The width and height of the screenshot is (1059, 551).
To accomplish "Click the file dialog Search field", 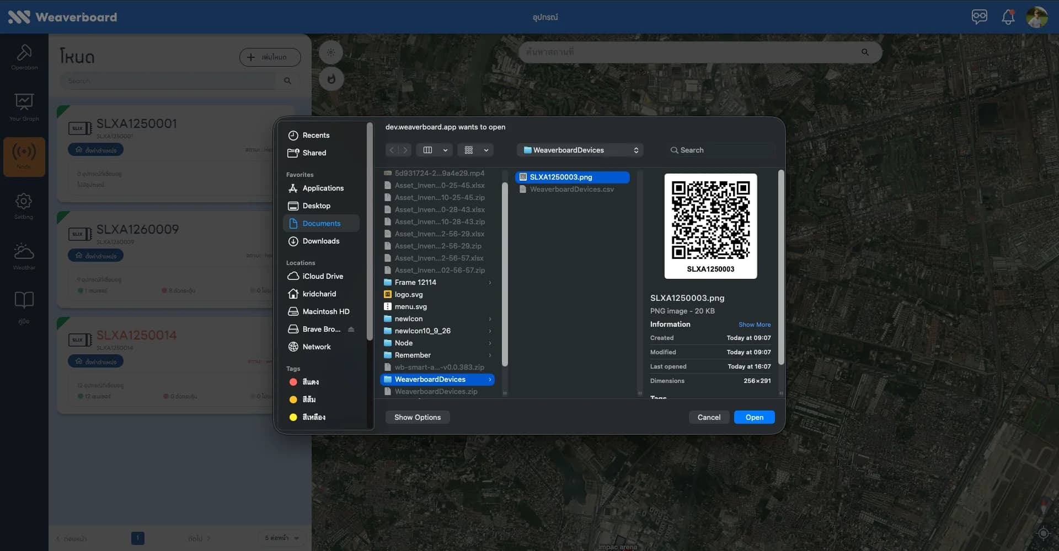I will pos(720,150).
